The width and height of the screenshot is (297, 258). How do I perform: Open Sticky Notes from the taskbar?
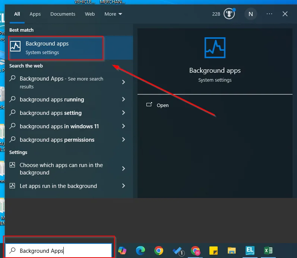point(214,251)
